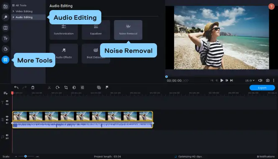Open the 16:9 aspect ratio dropdown
The width and height of the screenshot is (278, 159).
[x=250, y=81]
